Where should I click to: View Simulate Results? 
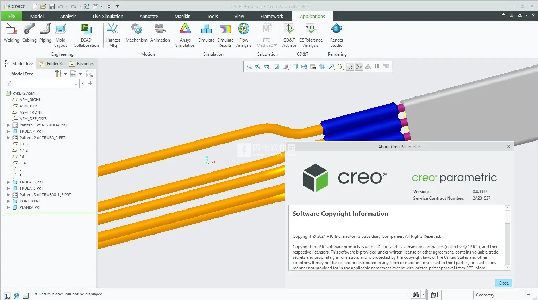225,35
